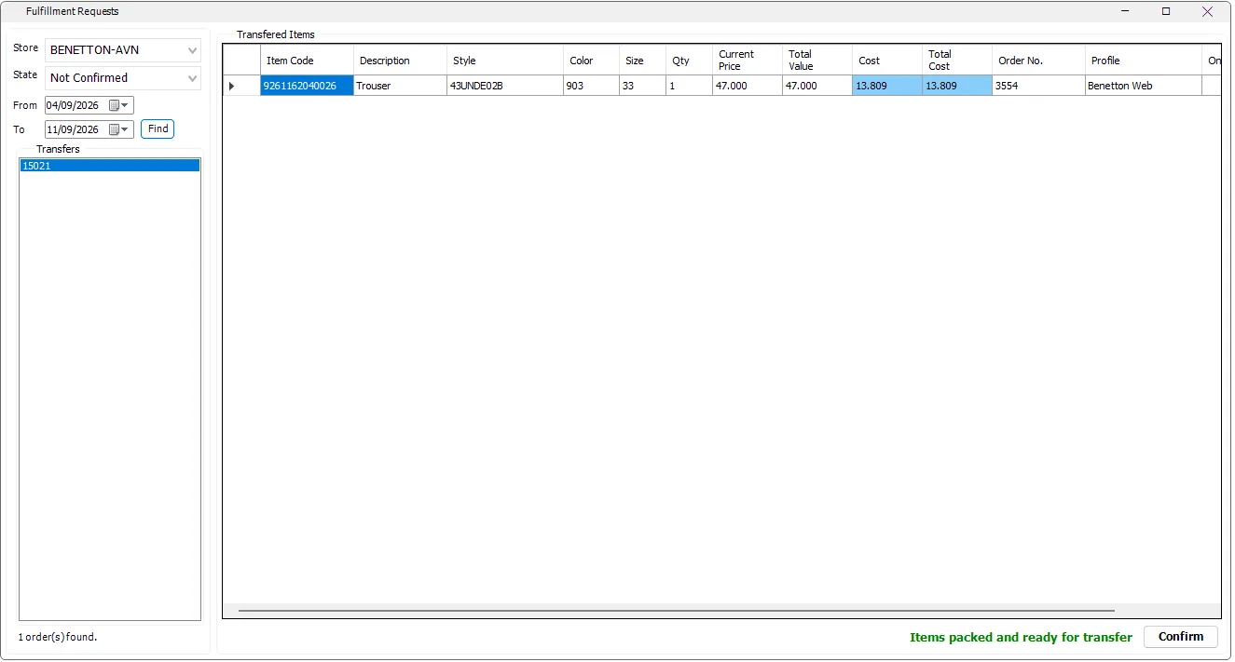Click the Find button

[158, 129]
